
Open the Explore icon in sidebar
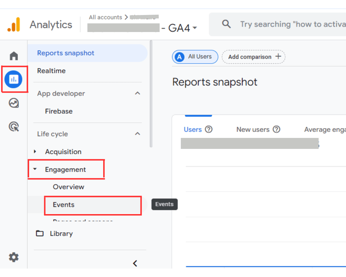click(14, 103)
